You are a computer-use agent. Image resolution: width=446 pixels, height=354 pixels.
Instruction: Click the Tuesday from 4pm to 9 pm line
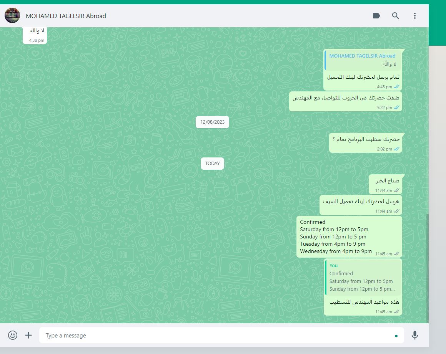point(333,244)
